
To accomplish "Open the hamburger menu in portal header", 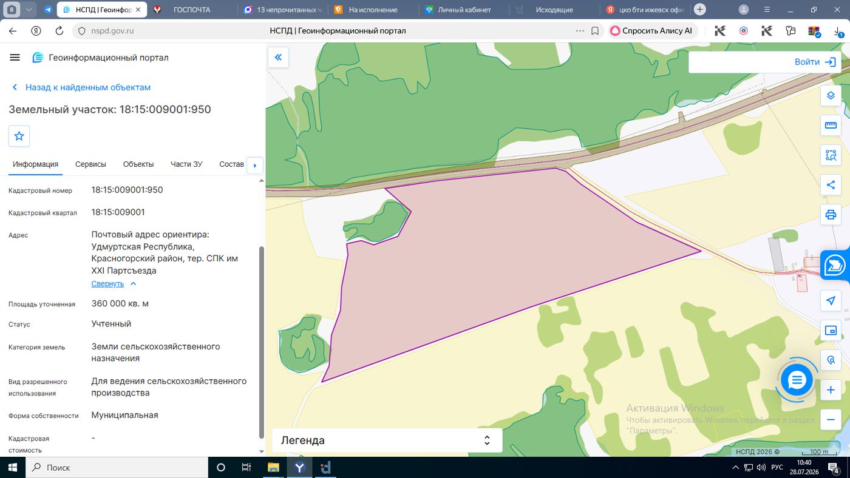I will pyautogui.click(x=15, y=58).
